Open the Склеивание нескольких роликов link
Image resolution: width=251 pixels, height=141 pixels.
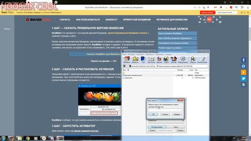177,43
